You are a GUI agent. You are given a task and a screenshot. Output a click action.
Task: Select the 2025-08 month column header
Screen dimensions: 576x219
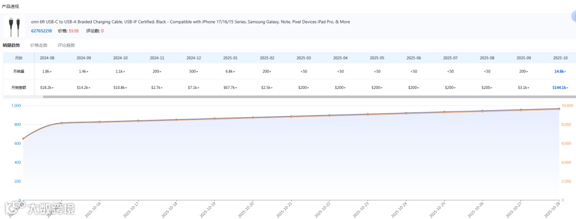(487, 58)
